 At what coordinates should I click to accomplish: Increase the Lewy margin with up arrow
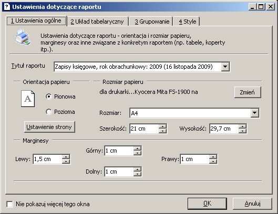(66, 157)
